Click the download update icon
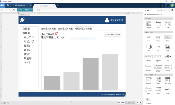This screenshot has height=105, width=175. (x=168, y=5)
